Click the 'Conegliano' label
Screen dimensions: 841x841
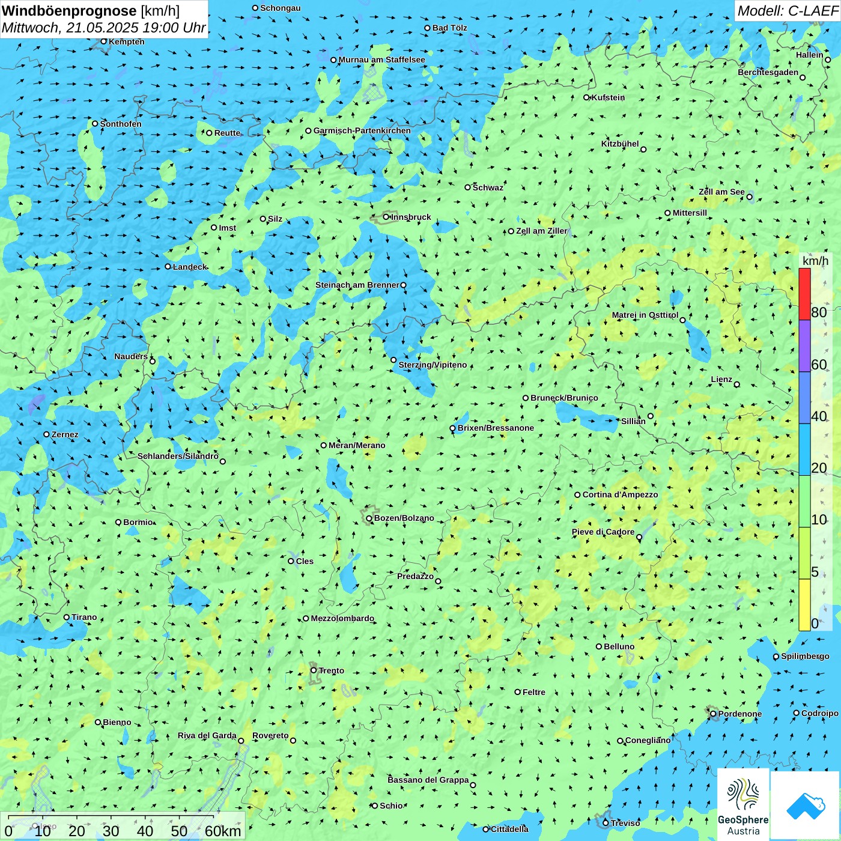[648, 740]
